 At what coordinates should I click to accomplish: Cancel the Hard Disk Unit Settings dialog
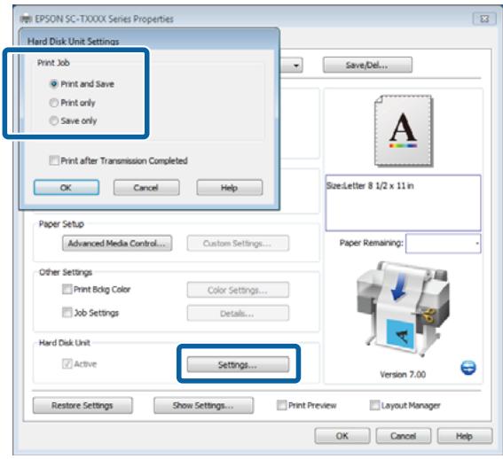click(x=146, y=188)
